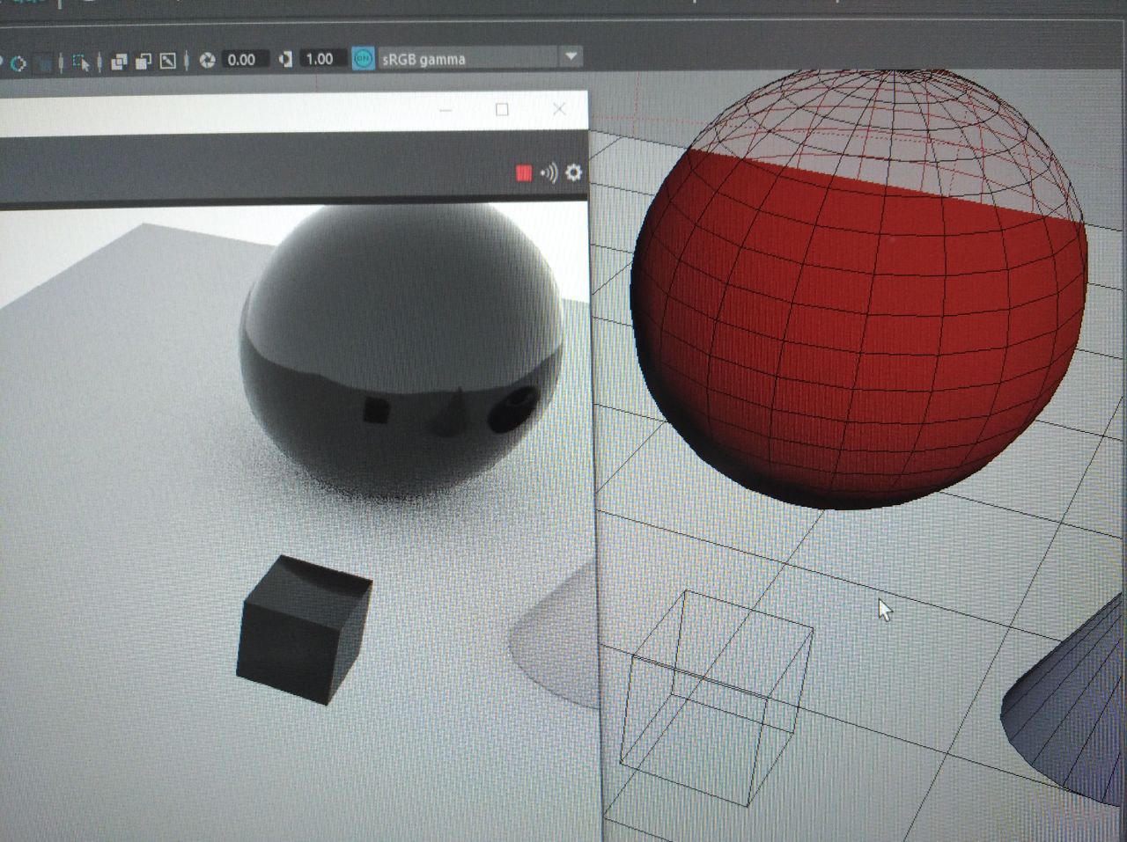The image size is (1127, 842).
Task: Toggle the X-Ray active components icon
Action: coord(143,61)
